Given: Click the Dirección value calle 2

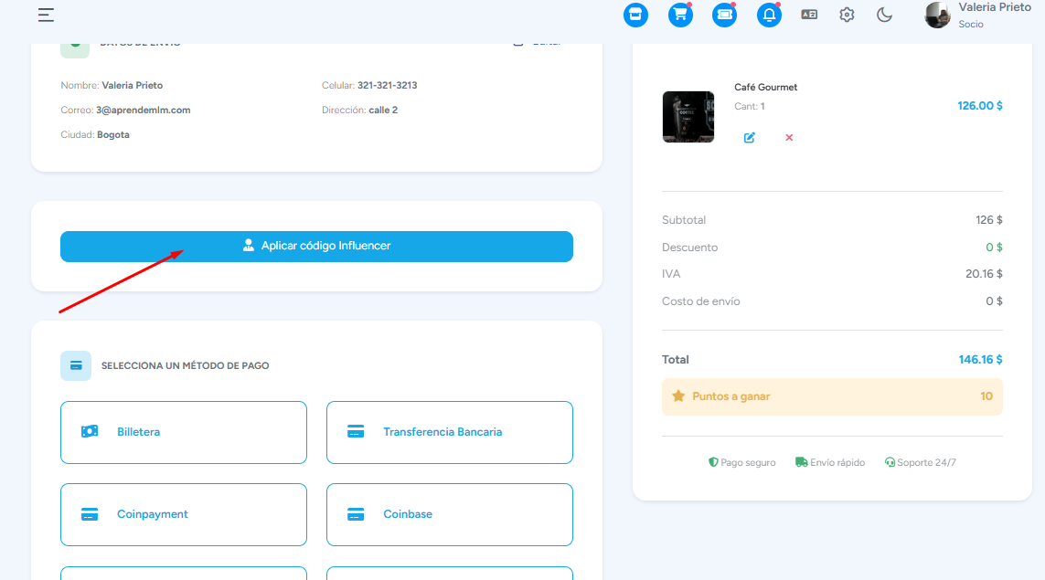Looking at the screenshot, I should point(383,110).
